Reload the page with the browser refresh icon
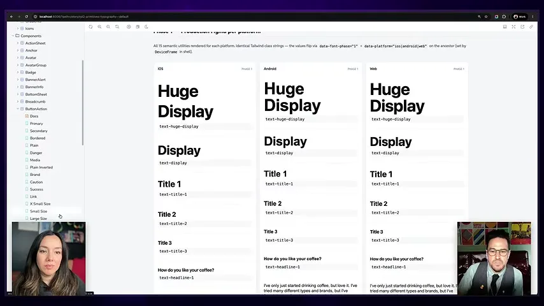The width and height of the screenshot is (544, 306). click(27, 17)
